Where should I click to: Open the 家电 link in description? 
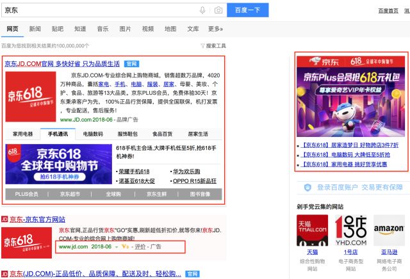point(104,84)
